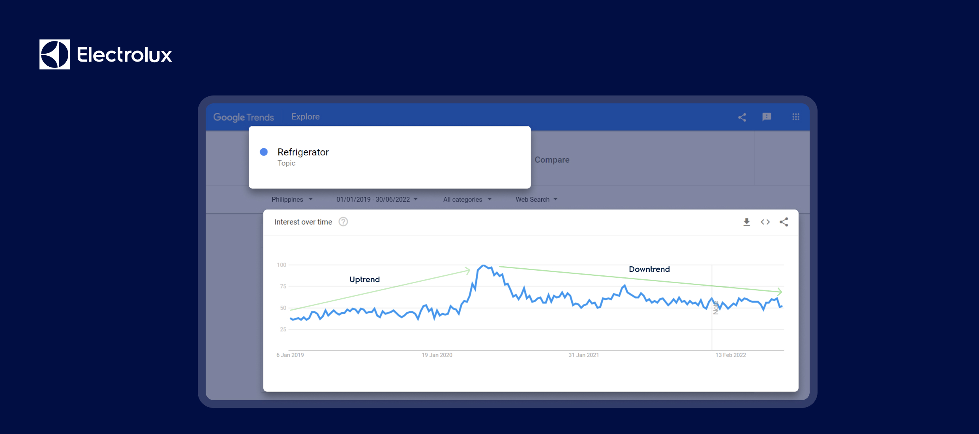979x434 pixels.
Task: Open the Web Search dropdown
Action: [x=536, y=199]
